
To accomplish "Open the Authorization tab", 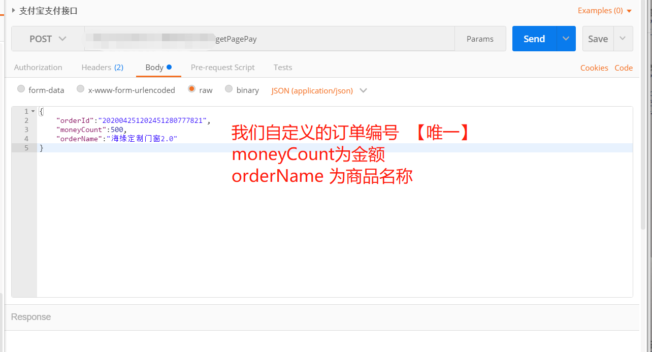I will (38, 67).
